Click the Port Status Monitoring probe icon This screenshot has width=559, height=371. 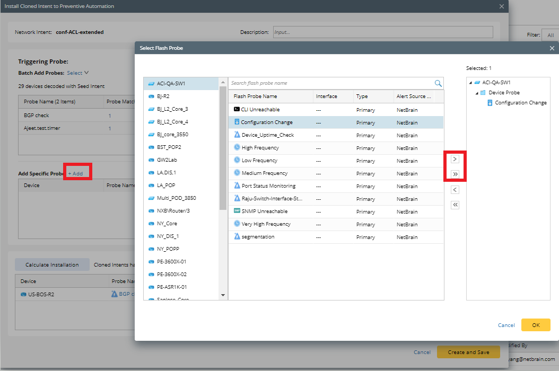click(237, 185)
